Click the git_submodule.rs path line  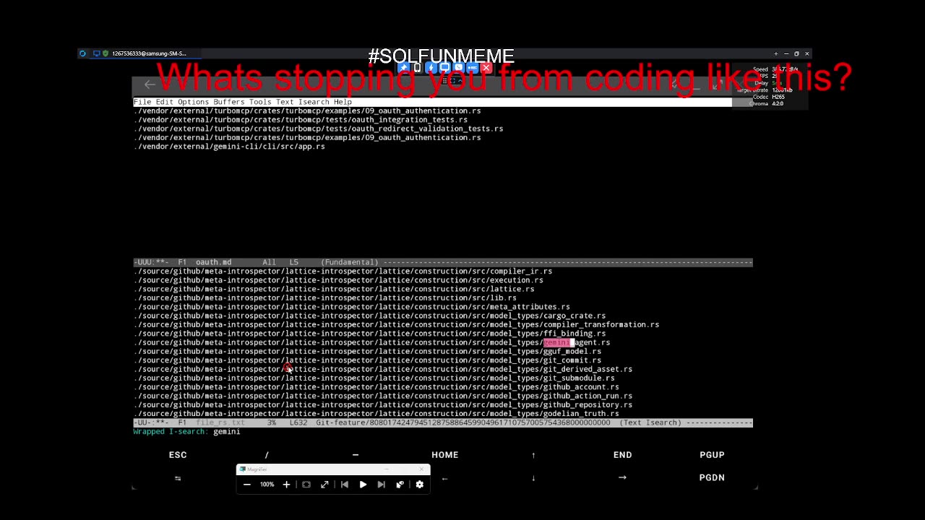point(374,378)
